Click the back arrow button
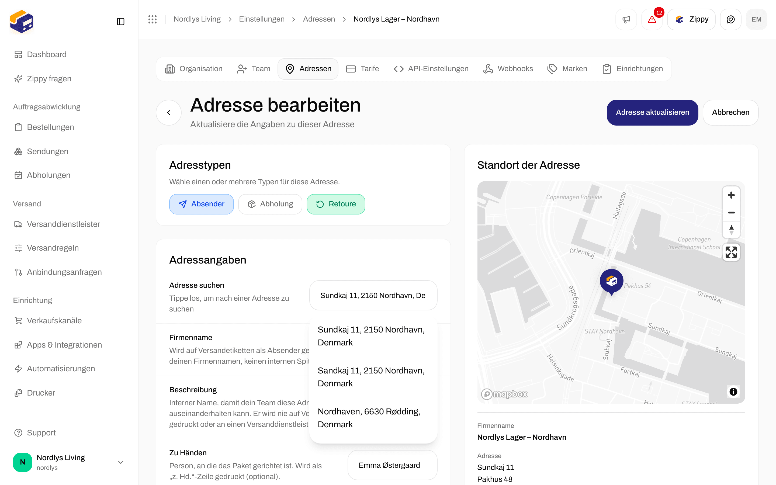Viewport: 776px width, 485px height. (169, 113)
